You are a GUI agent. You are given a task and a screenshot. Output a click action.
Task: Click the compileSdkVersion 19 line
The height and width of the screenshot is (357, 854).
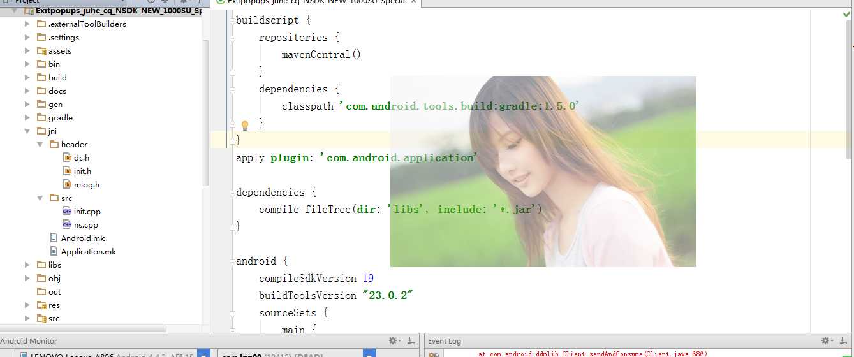[316, 279]
